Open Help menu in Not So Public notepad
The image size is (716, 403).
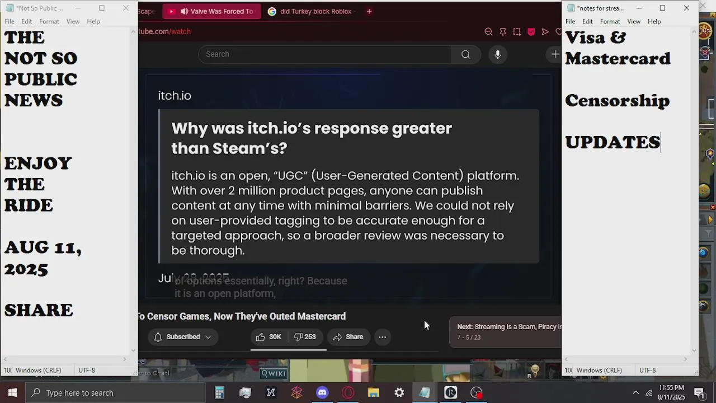tap(93, 21)
